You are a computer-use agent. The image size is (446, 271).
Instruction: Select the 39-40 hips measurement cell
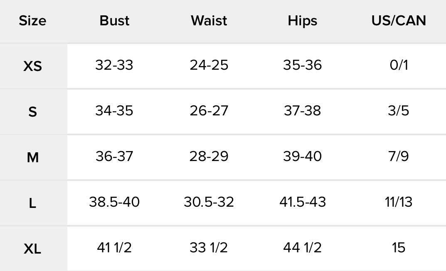tap(302, 156)
